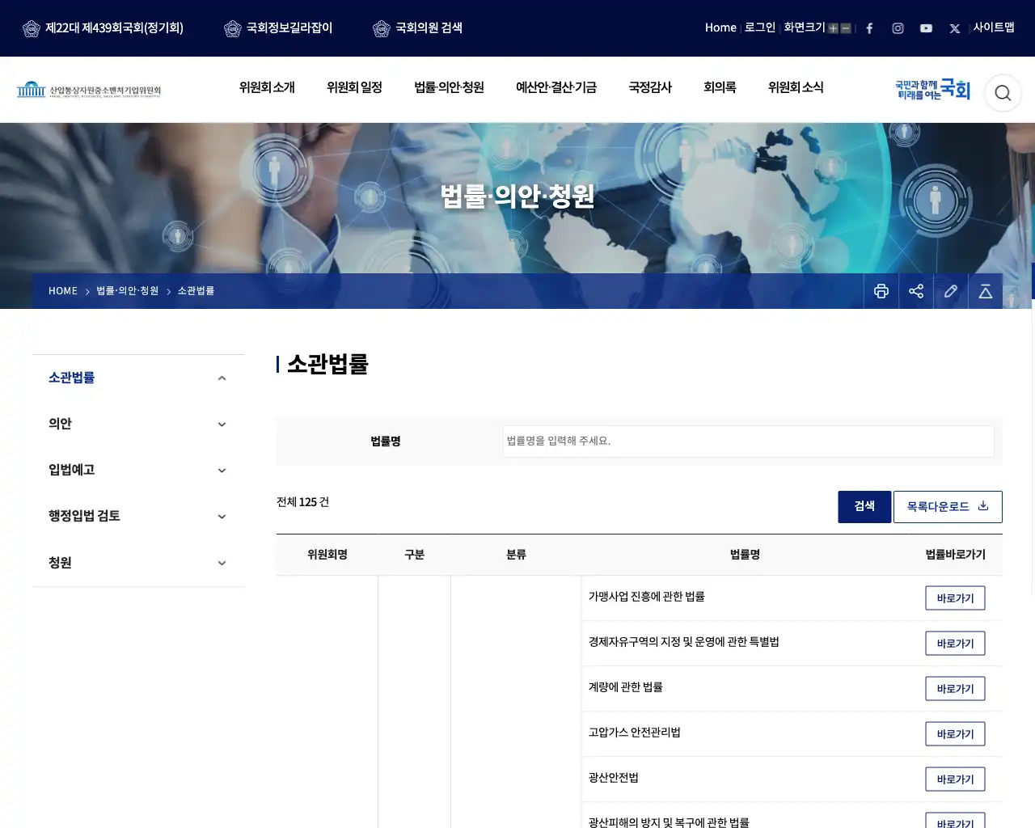The height and width of the screenshot is (828, 1035).
Task: Open the X (Twitter) icon
Action: coord(955,28)
